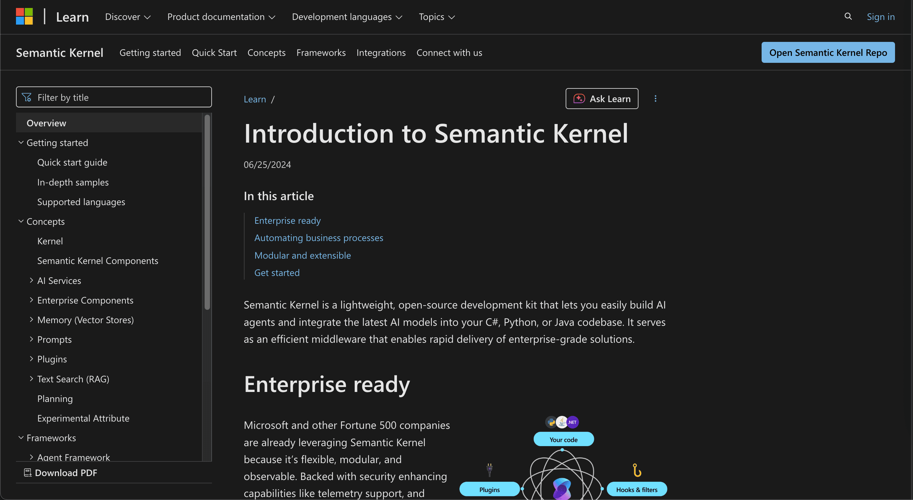Jump to Enterprise ready section link
This screenshot has height=500, width=913.
pos(287,220)
